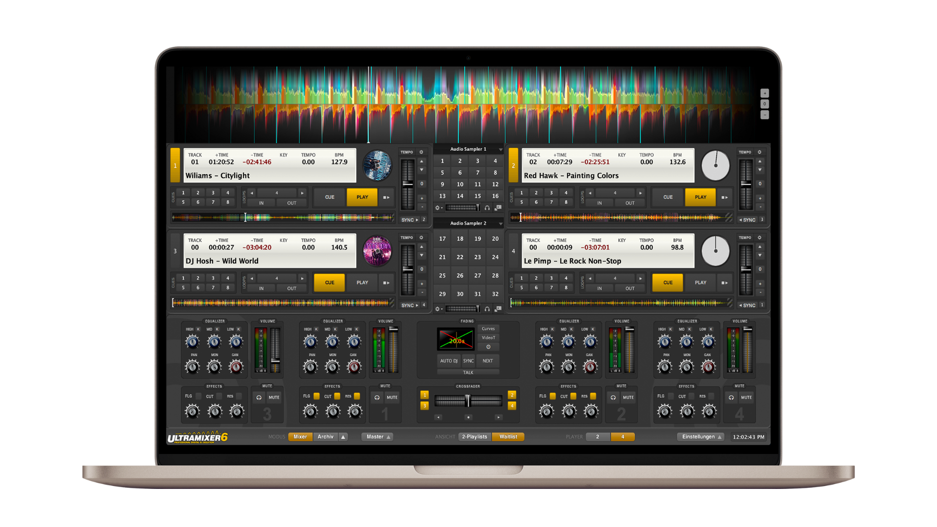Click detach window icon in Audio Sampler 1
This screenshot has width=937, height=527.
click(x=498, y=208)
